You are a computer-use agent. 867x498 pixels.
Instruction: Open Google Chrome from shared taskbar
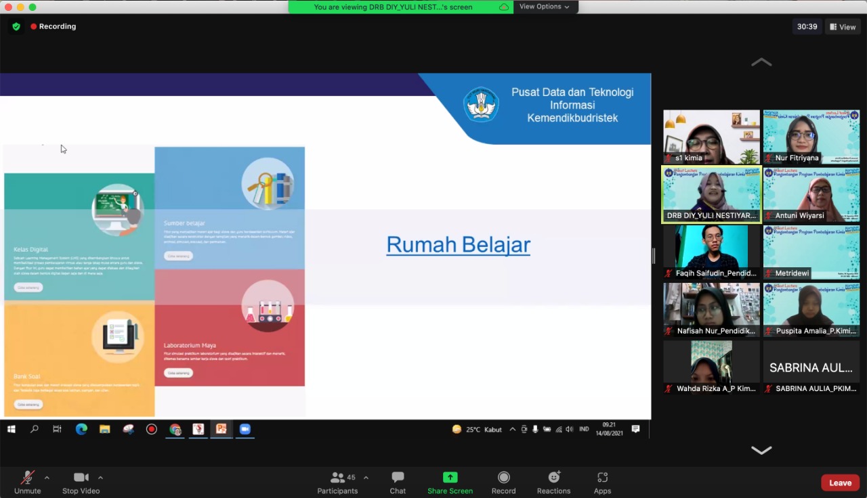point(175,429)
